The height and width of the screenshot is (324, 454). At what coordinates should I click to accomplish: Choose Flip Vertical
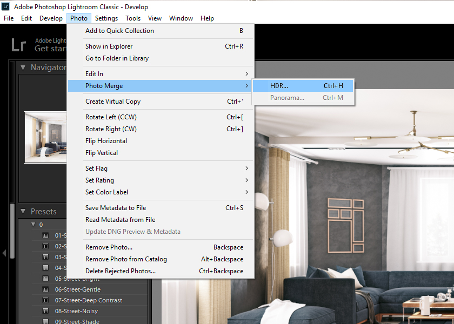pos(161,153)
